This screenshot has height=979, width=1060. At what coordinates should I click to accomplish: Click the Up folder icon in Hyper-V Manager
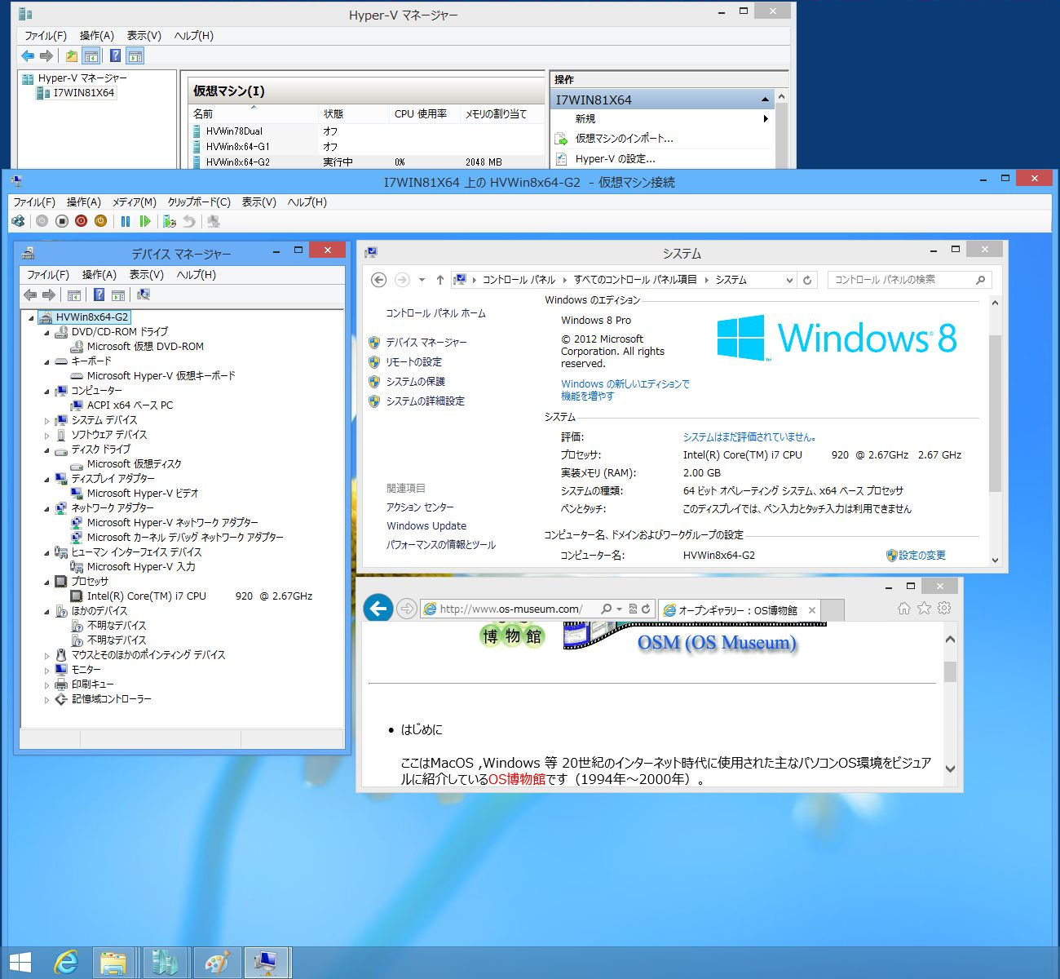(x=72, y=55)
